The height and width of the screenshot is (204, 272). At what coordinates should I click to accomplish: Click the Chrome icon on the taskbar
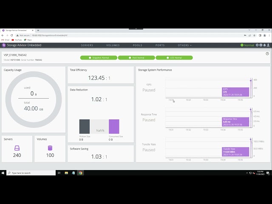[x=80, y=173]
